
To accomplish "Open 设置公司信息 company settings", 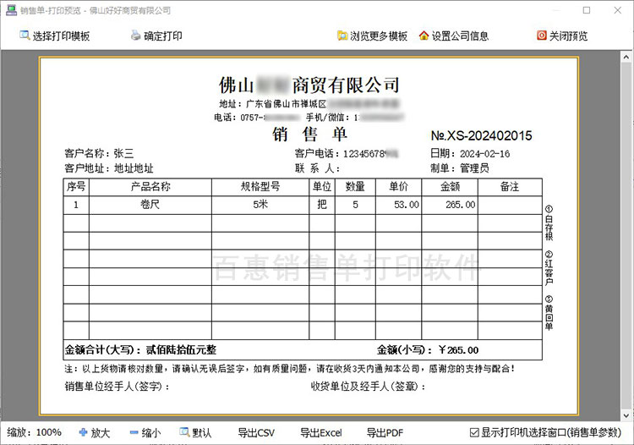I will pos(454,36).
